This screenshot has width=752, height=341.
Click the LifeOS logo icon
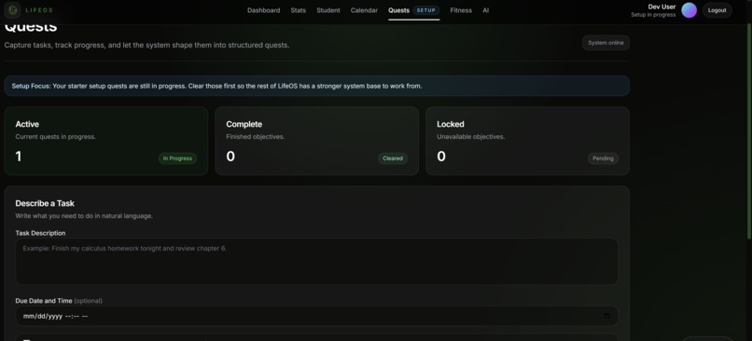pos(12,10)
